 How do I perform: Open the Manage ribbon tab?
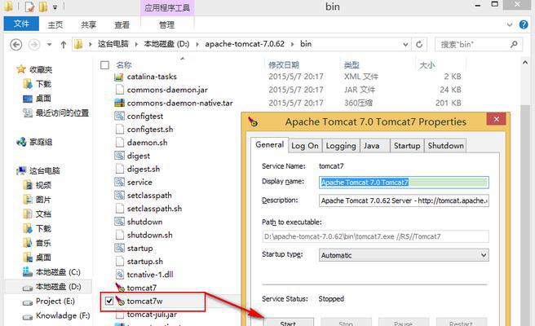click(166, 24)
